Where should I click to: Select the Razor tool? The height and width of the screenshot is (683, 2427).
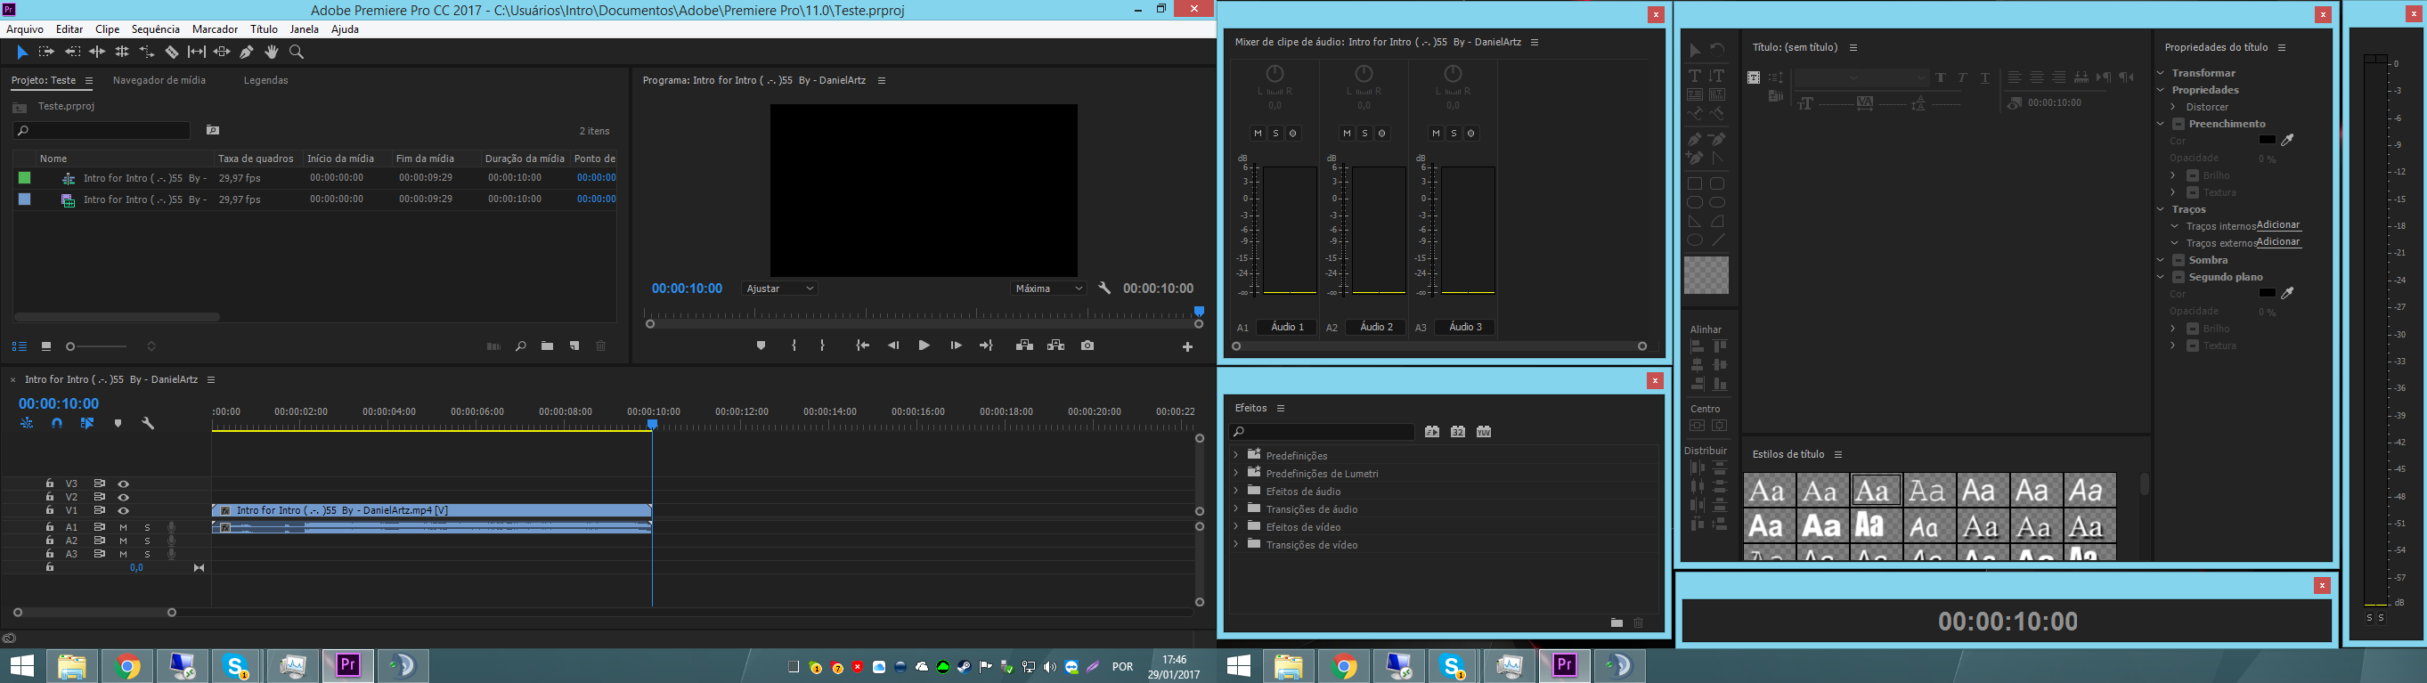pyautogui.click(x=172, y=53)
